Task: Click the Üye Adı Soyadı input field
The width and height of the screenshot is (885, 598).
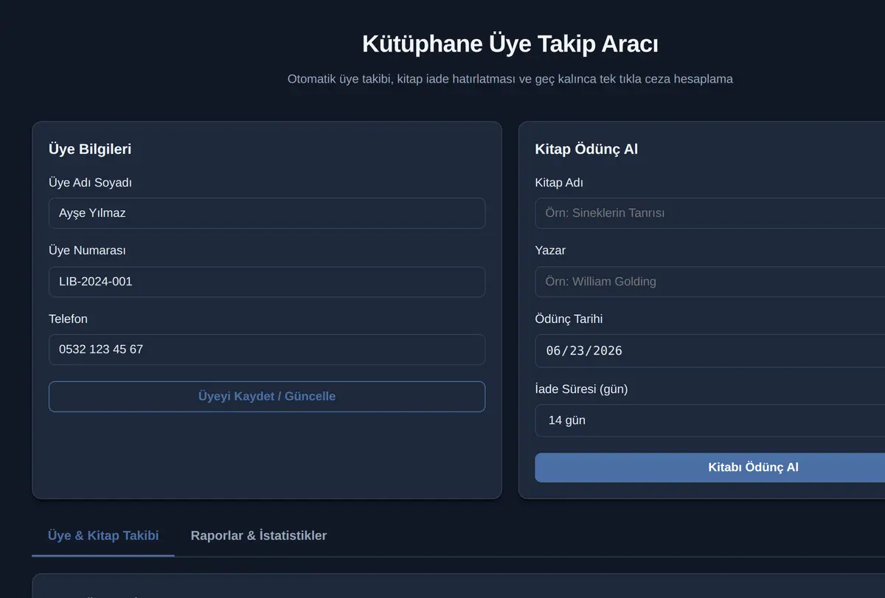Action: pos(267,213)
